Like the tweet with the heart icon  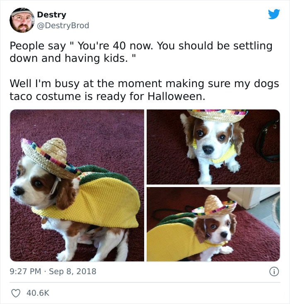point(16,293)
